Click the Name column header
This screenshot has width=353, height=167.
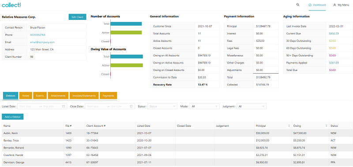tap(33, 126)
